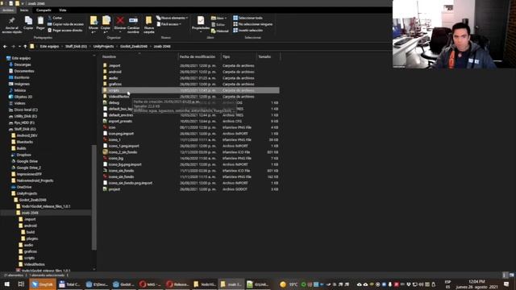Screen dimensions: 516x290
Task: Switch to details view button
Action: [x=506, y=275]
